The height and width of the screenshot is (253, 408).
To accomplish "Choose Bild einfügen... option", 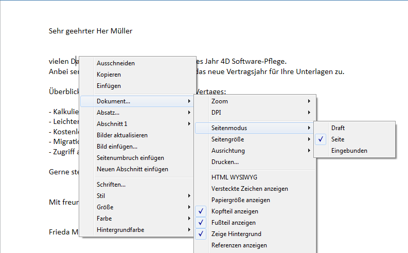I will tap(117, 147).
